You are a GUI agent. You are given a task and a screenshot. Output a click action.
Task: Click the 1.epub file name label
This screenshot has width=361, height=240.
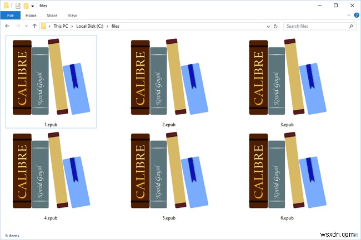[x=51, y=125]
